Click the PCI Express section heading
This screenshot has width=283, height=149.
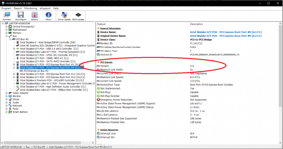pyautogui.click(x=106, y=62)
